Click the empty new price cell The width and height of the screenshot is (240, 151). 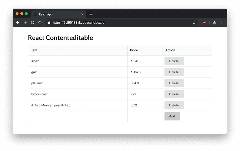point(145,116)
